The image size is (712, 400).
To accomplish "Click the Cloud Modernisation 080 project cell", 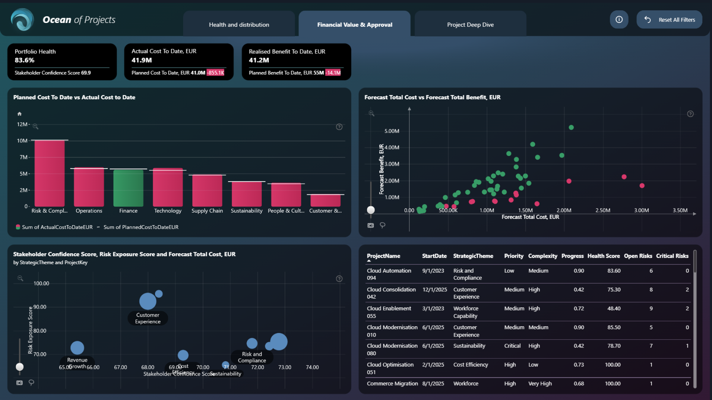I will pos(392,349).
